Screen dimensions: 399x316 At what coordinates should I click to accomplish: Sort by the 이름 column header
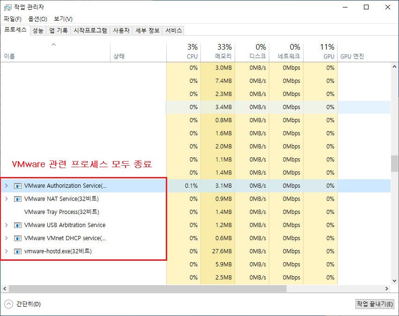pyautogui.click(x=55, y=52)
